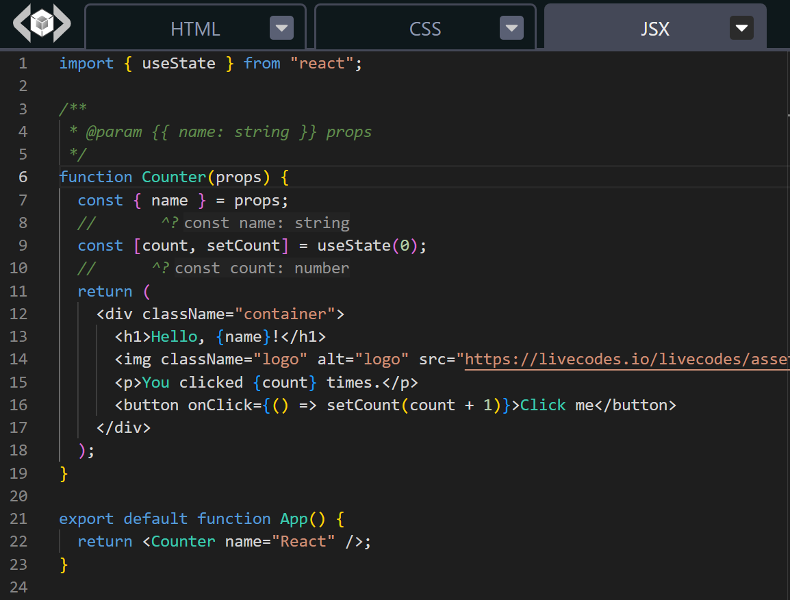Screen dimensions: 790x600
Task: Open the JSX language selector dropdown
Action: [x=741, y=28]
